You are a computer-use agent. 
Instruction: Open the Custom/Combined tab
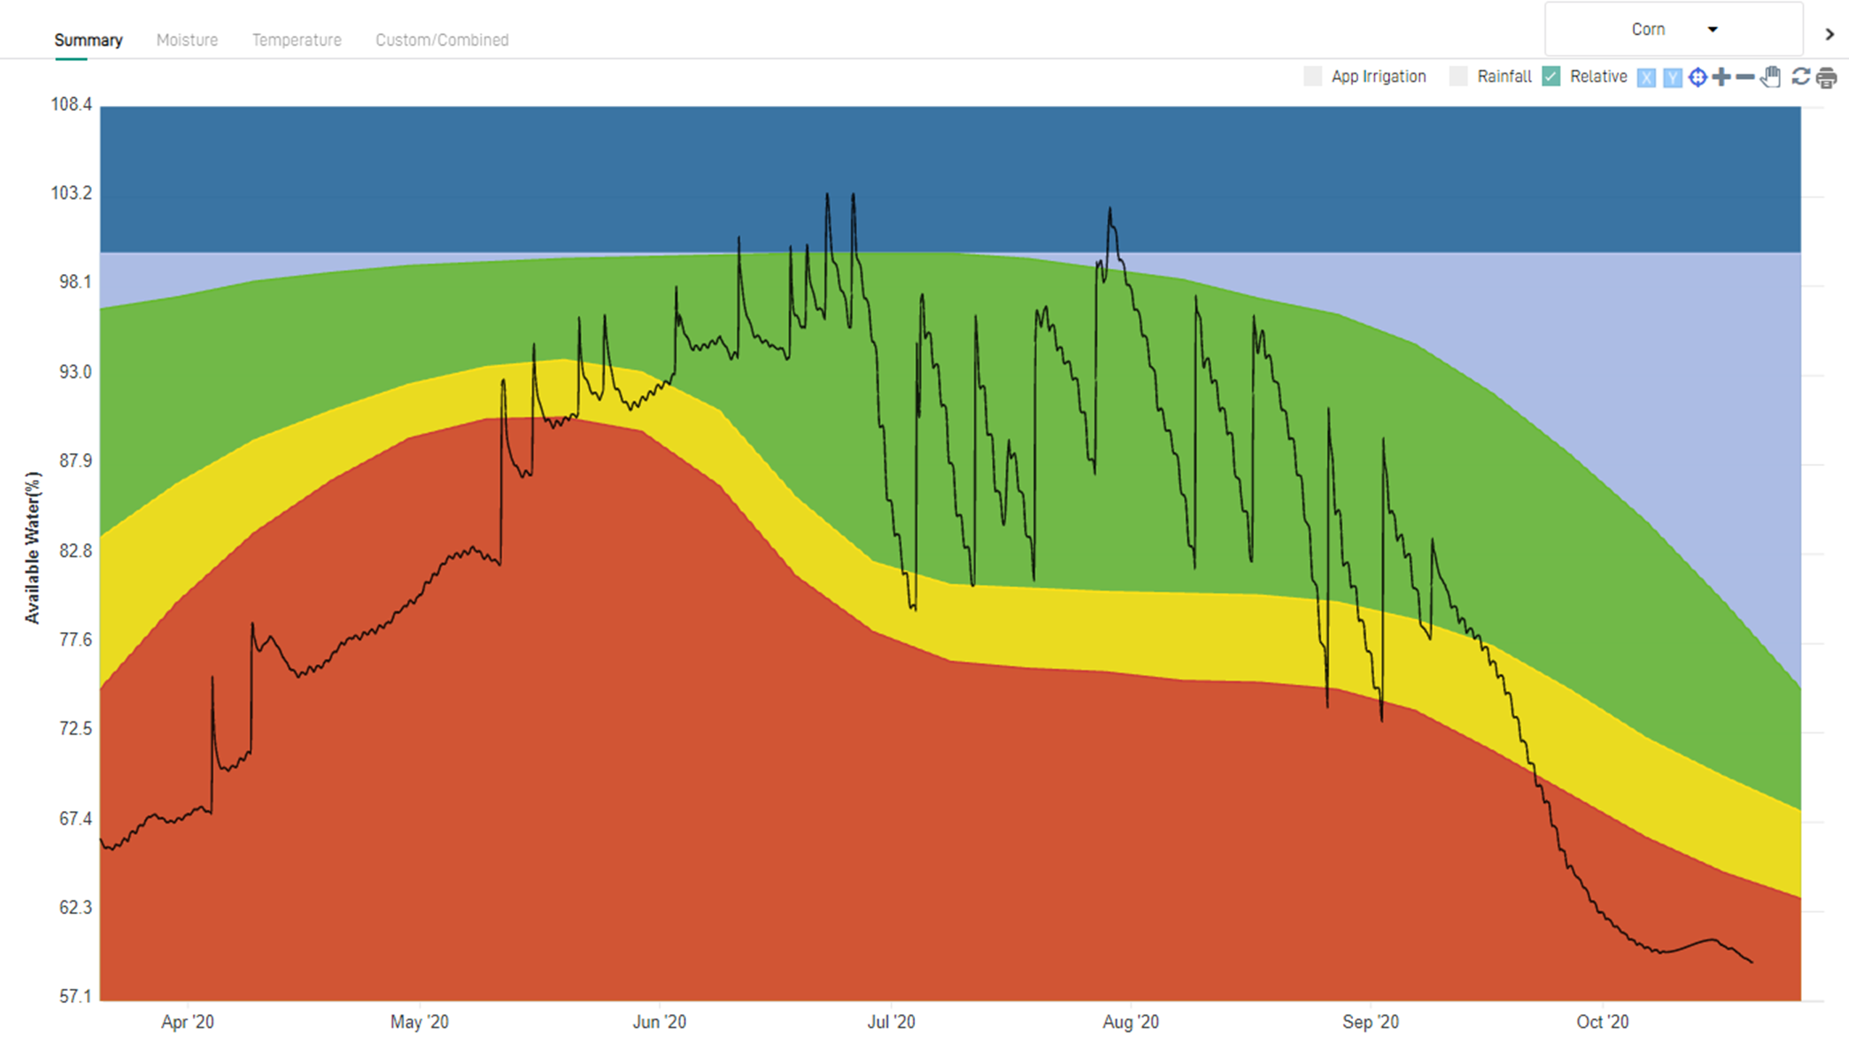pos(442,40)
